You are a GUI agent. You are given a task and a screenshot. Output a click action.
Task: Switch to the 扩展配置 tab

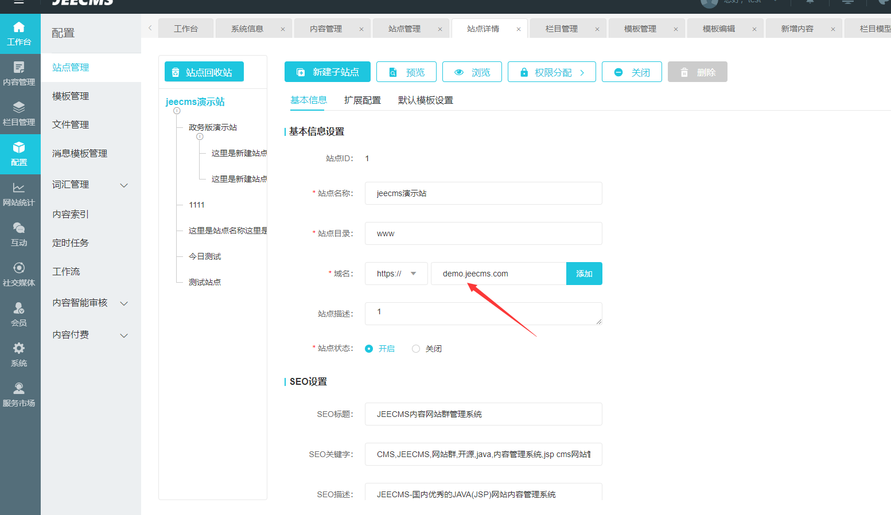(362, 100)
